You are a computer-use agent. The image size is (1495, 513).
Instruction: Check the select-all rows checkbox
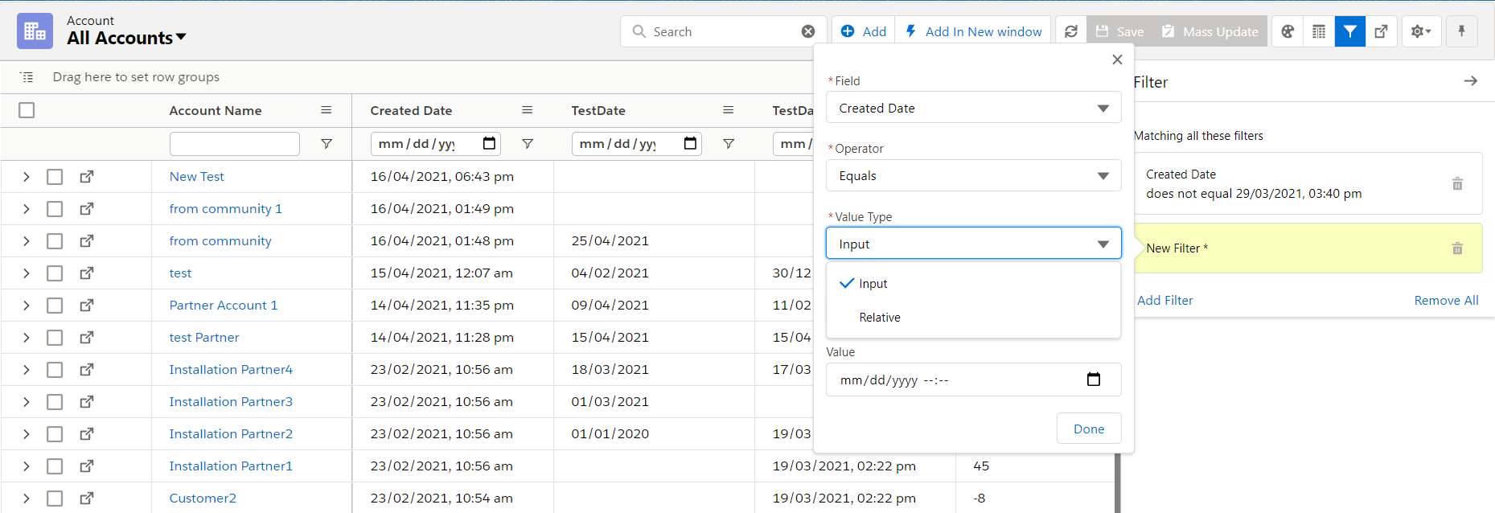(x=27, y=110)
